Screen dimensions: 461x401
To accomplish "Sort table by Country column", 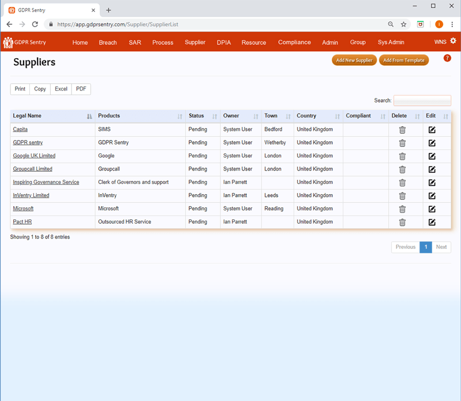I will click(319, 116).
